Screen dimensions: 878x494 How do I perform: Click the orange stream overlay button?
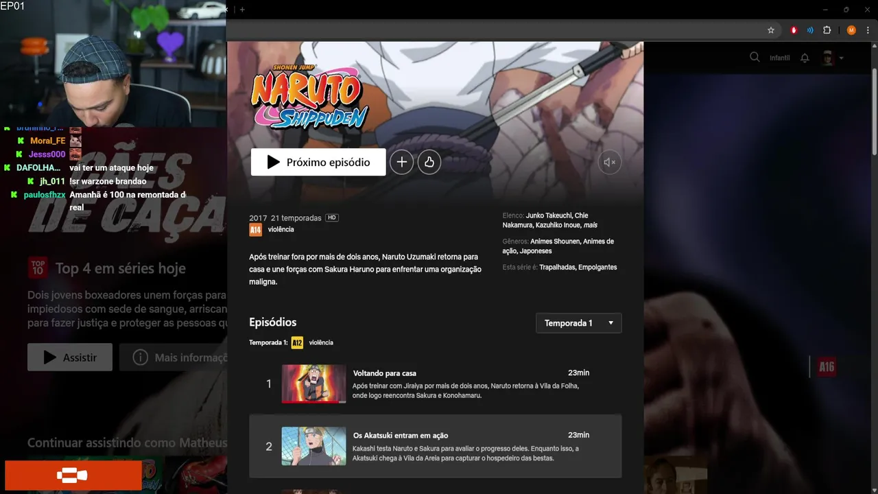pyautogui.click(x=73, y=475)
